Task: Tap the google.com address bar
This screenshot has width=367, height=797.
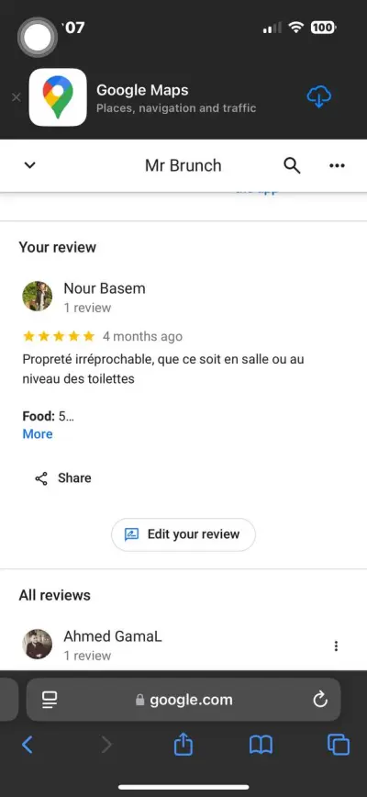Action: click(183, 700)
